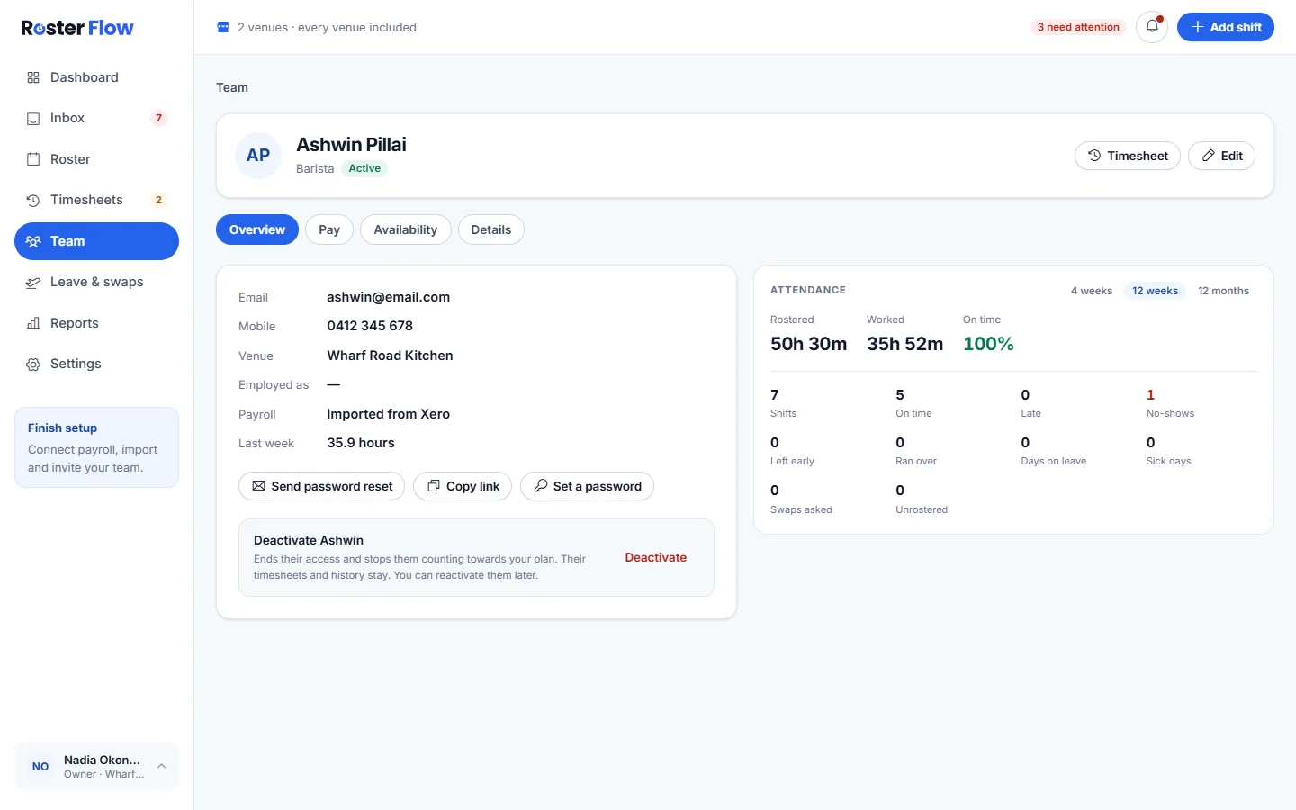Open Settings from the sidebar

96,364
